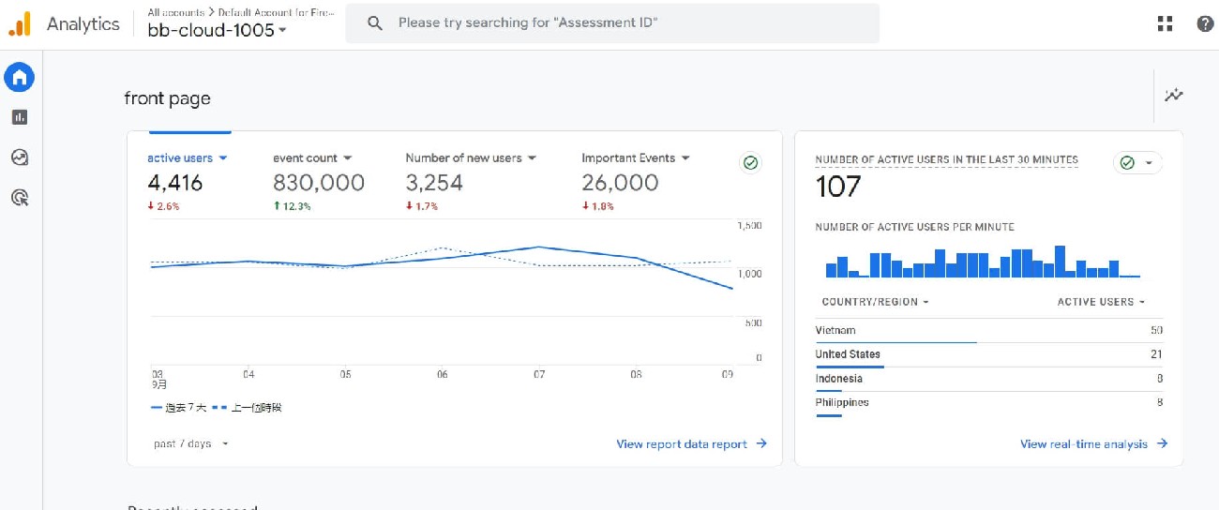This screenshot has height=510, width=1219.
Task: Open the past 7 days range dropdown
Action: [191, 443]
